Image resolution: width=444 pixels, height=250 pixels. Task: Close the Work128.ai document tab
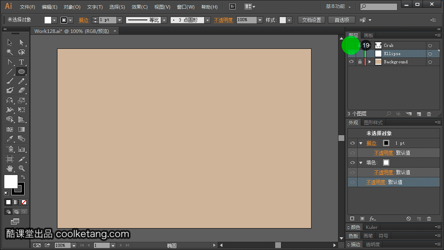[115, 31]
